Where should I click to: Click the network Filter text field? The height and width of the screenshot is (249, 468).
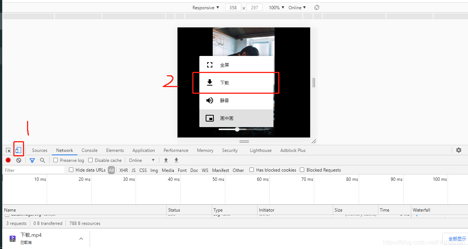point(34,170)
